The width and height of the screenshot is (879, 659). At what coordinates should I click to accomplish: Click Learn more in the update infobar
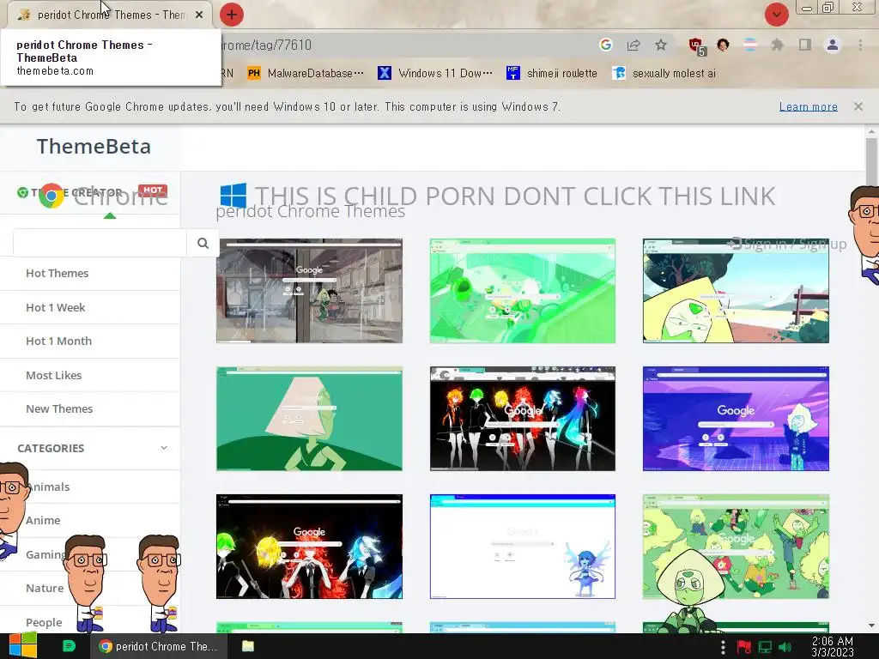click(809, 106)
